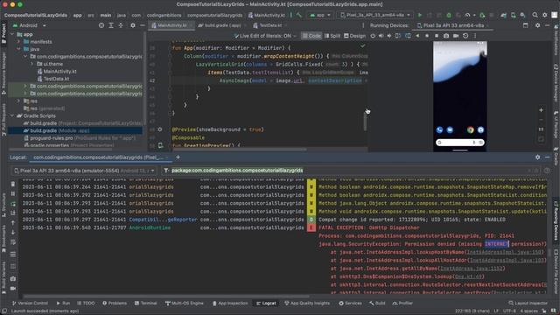Open the Version Control tool window
This screenshot has height=315, width=560.
click(30, 304)
